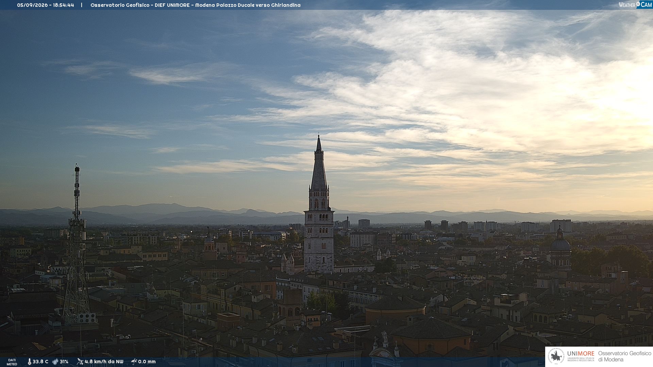
Task: Select the 31% humidity value
Action: click(x=64, y=362)
